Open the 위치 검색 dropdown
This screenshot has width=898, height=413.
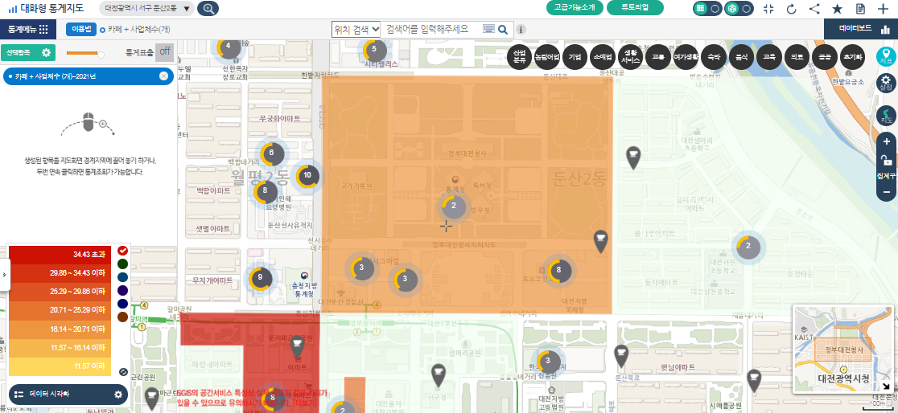coord(356,29)
